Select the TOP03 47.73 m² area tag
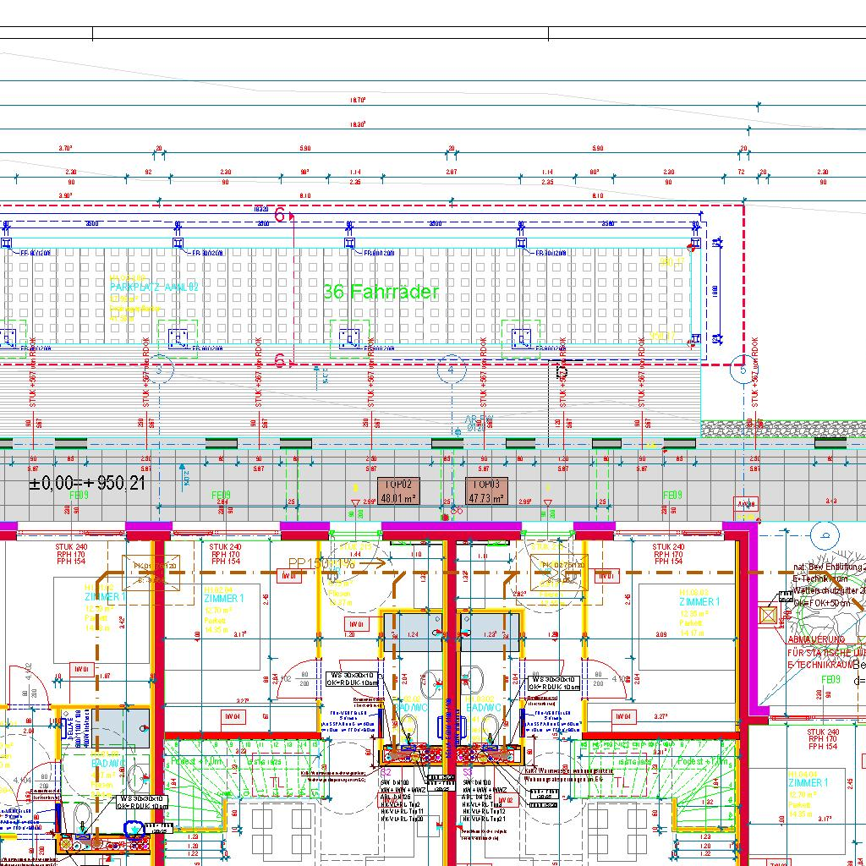 pyautogui.click(x=486, y=491)
